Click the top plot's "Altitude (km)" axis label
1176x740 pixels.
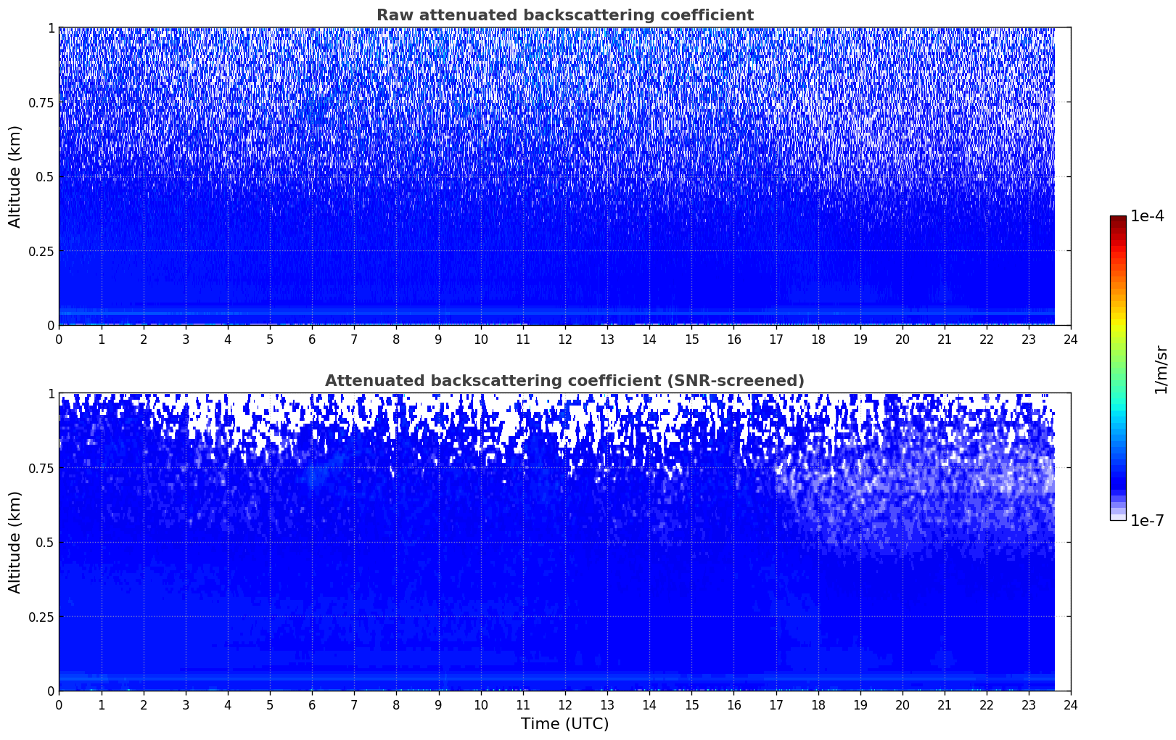tap(15, 176)
